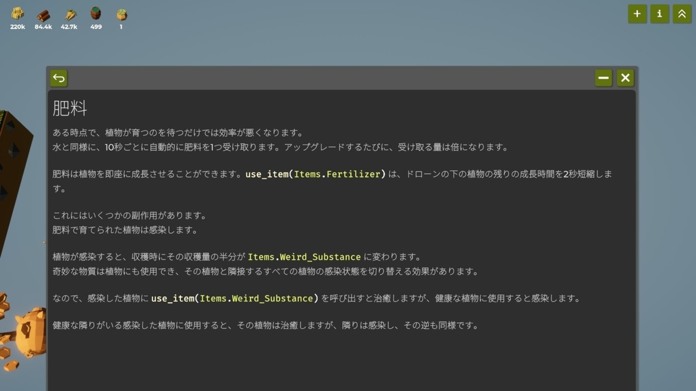Click the code use_item(Items.Fertilizer)
Screen dimensions: 696x391
(315, 174)
